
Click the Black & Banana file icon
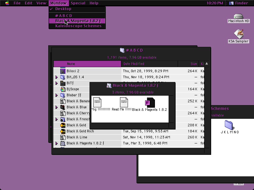click(x=63, y=101)
